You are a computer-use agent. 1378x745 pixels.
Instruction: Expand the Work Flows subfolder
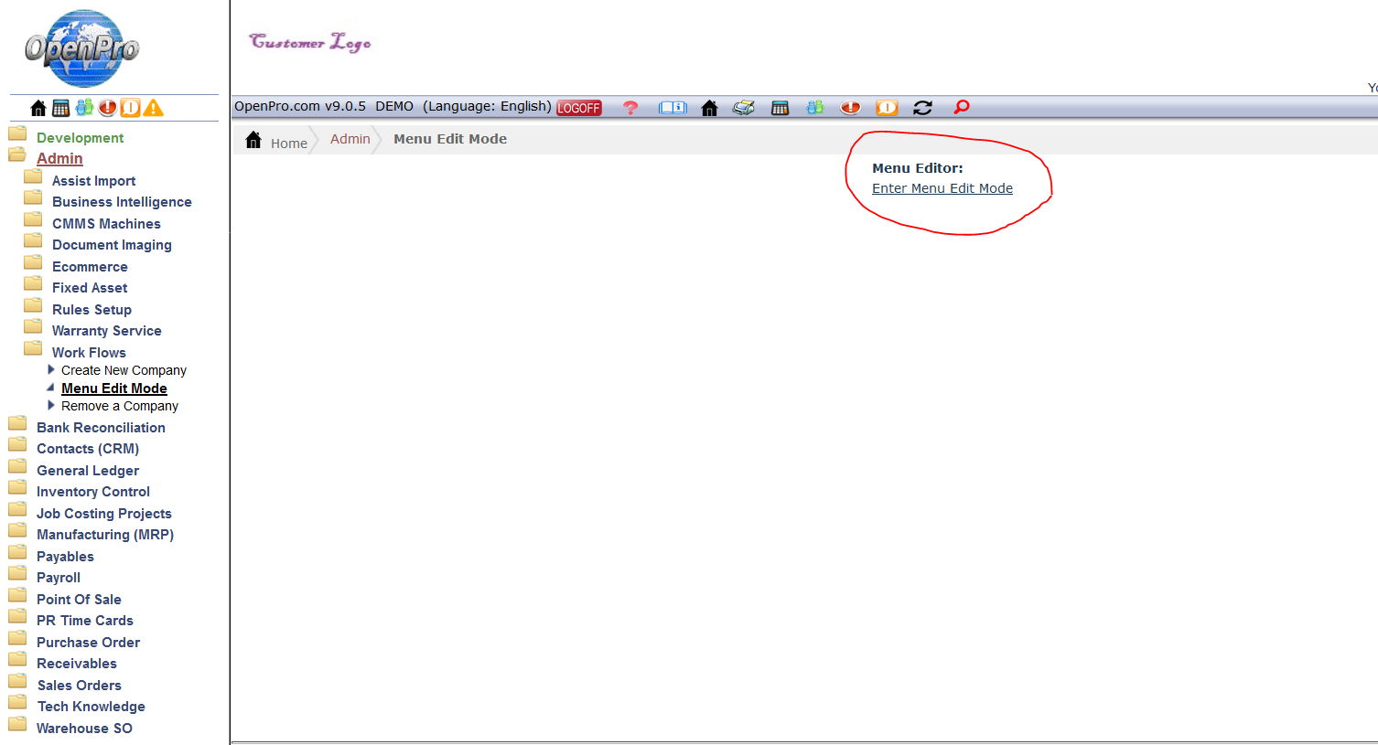(89, 353)
